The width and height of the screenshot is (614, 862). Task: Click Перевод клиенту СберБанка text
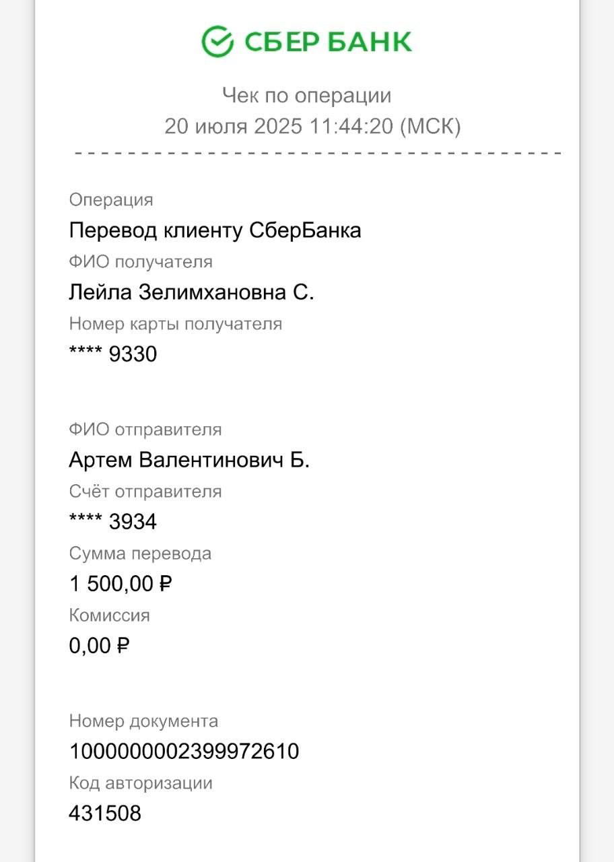[215, 230]
